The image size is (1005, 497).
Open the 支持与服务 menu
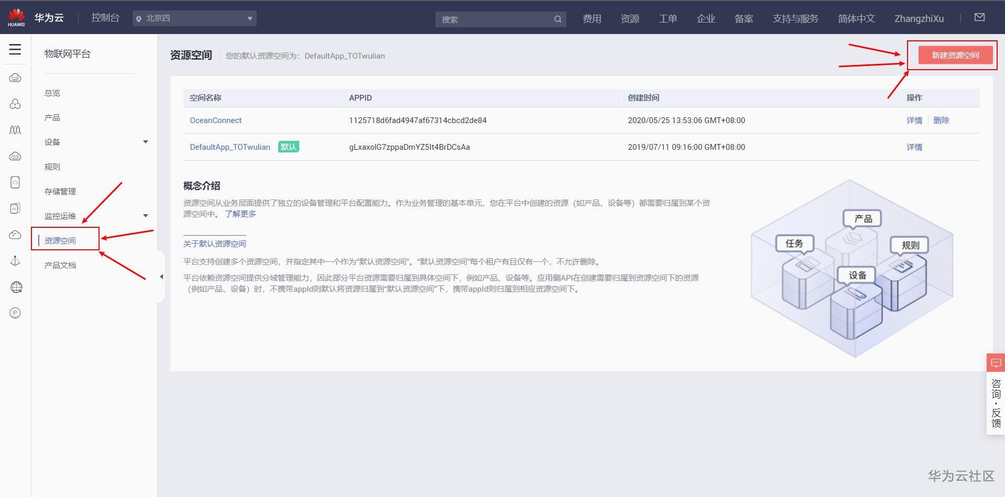(x=795, y=19)
